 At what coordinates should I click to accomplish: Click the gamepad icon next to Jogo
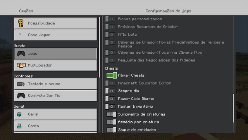[x=21, y=54]
